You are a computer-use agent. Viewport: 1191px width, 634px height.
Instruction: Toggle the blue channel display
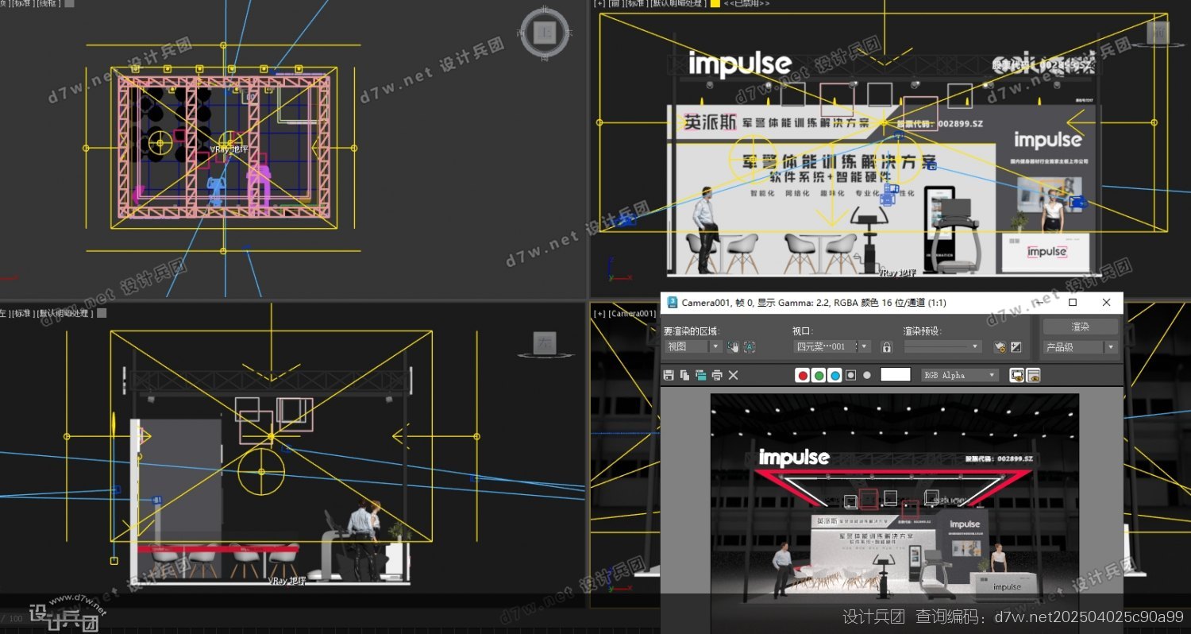pos(834,375)
